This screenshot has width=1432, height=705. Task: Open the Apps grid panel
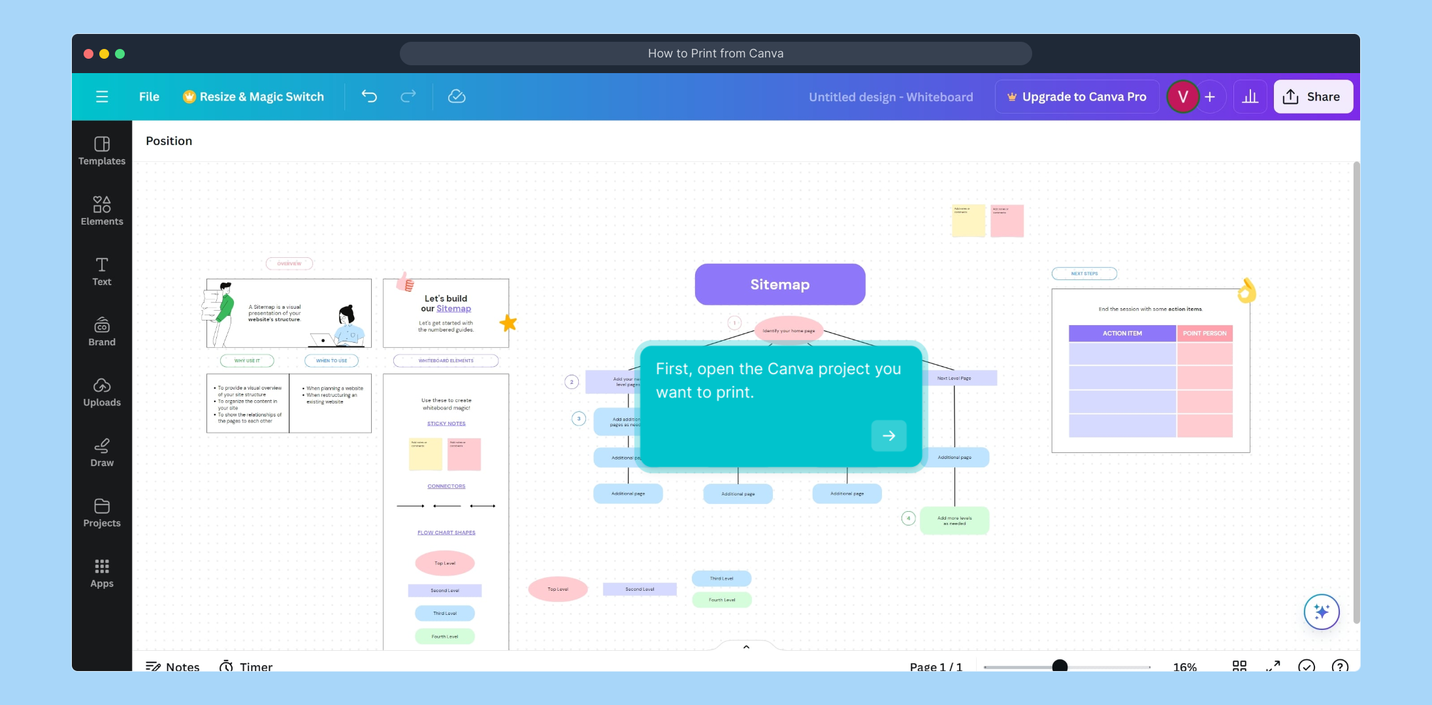click(x=102, y=573)
